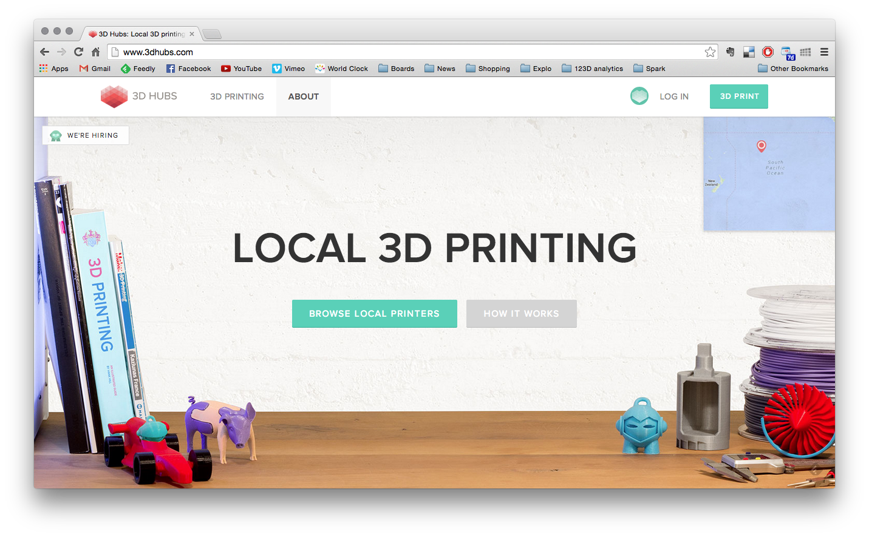Click the South Pacific Ocean map thumbnail
The width and height of the screenshot is (869, 537).
click(769, 174)
